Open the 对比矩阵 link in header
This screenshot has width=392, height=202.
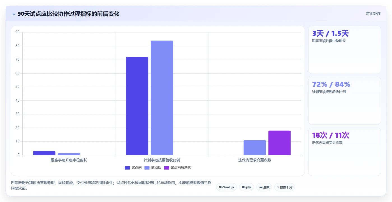pyautogui.click(x=373, y=13)
